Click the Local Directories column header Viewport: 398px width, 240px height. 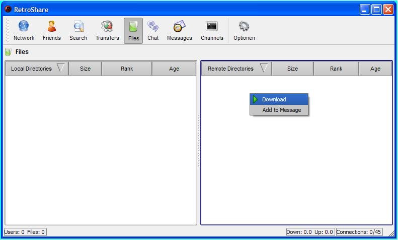(x=37, y=69)
